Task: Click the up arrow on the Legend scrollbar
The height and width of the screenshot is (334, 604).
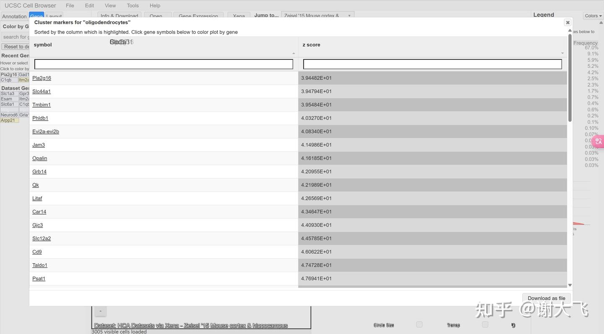Action: [601, 23]
